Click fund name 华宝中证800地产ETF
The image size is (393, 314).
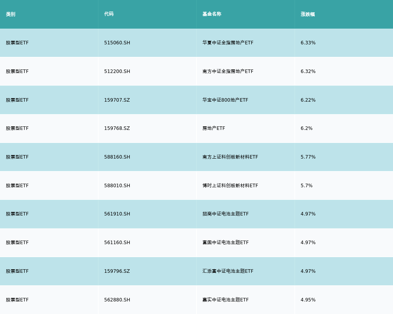tap(225, 100)
